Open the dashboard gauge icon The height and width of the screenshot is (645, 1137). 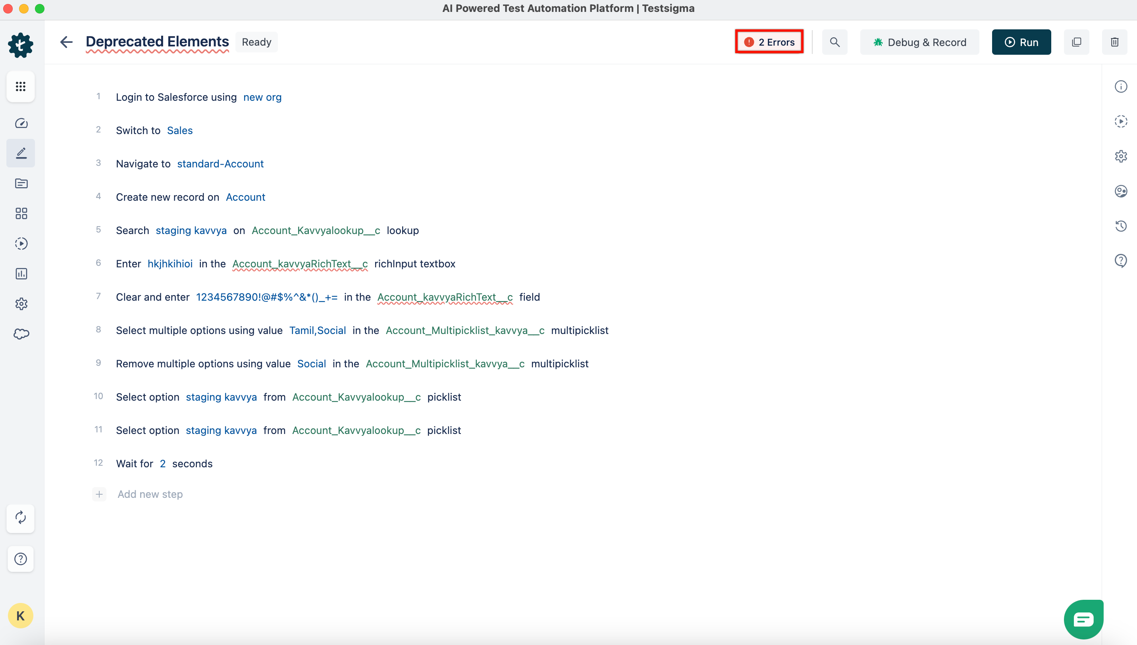pyautogui.click(x=21, y=123)
